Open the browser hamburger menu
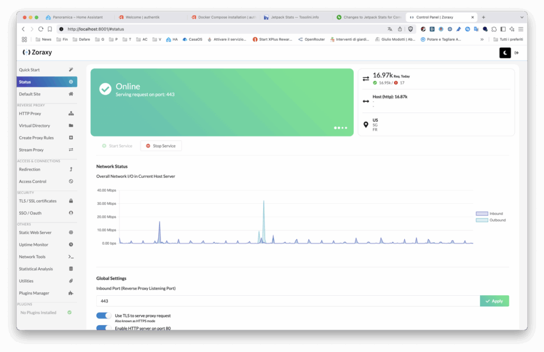The image size is (544, 352). (x=521, y=29)
